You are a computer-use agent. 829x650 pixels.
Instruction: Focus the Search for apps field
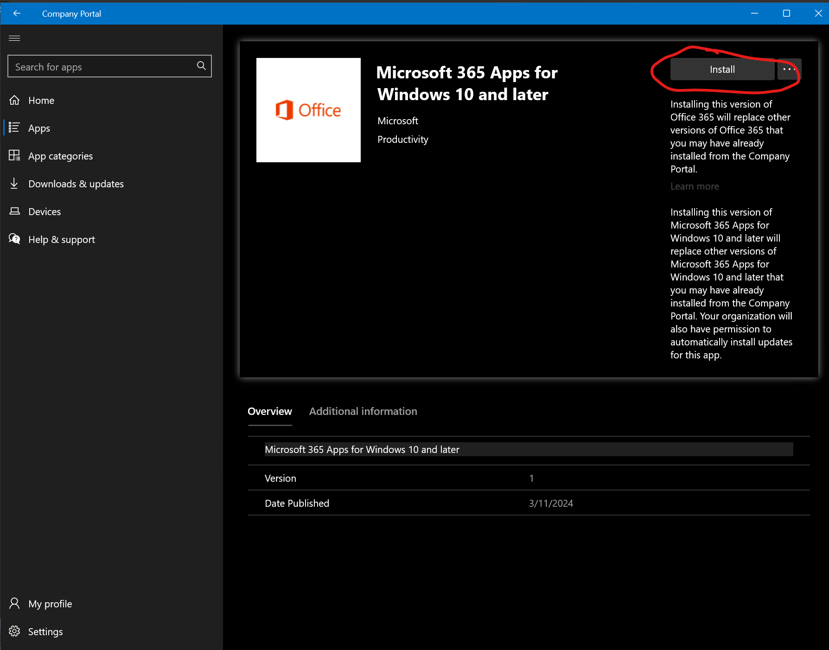(x=110, y=66)
